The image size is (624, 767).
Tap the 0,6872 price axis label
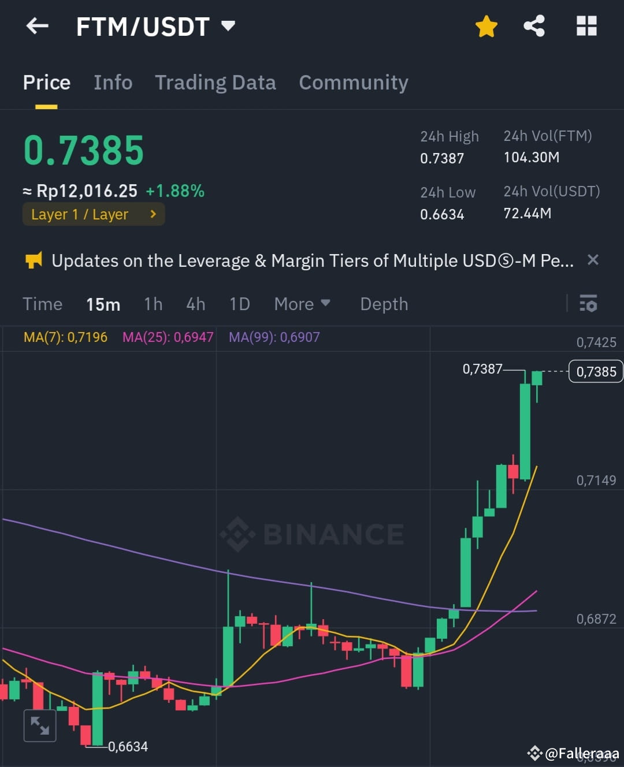[596, 619]
